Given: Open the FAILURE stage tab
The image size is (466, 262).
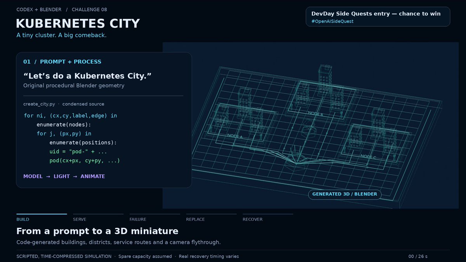Looking at the screenshot, I should 138,219.
